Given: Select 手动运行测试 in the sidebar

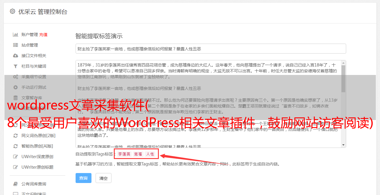Looking at the screenshot, I should click(x=34, y=87).
